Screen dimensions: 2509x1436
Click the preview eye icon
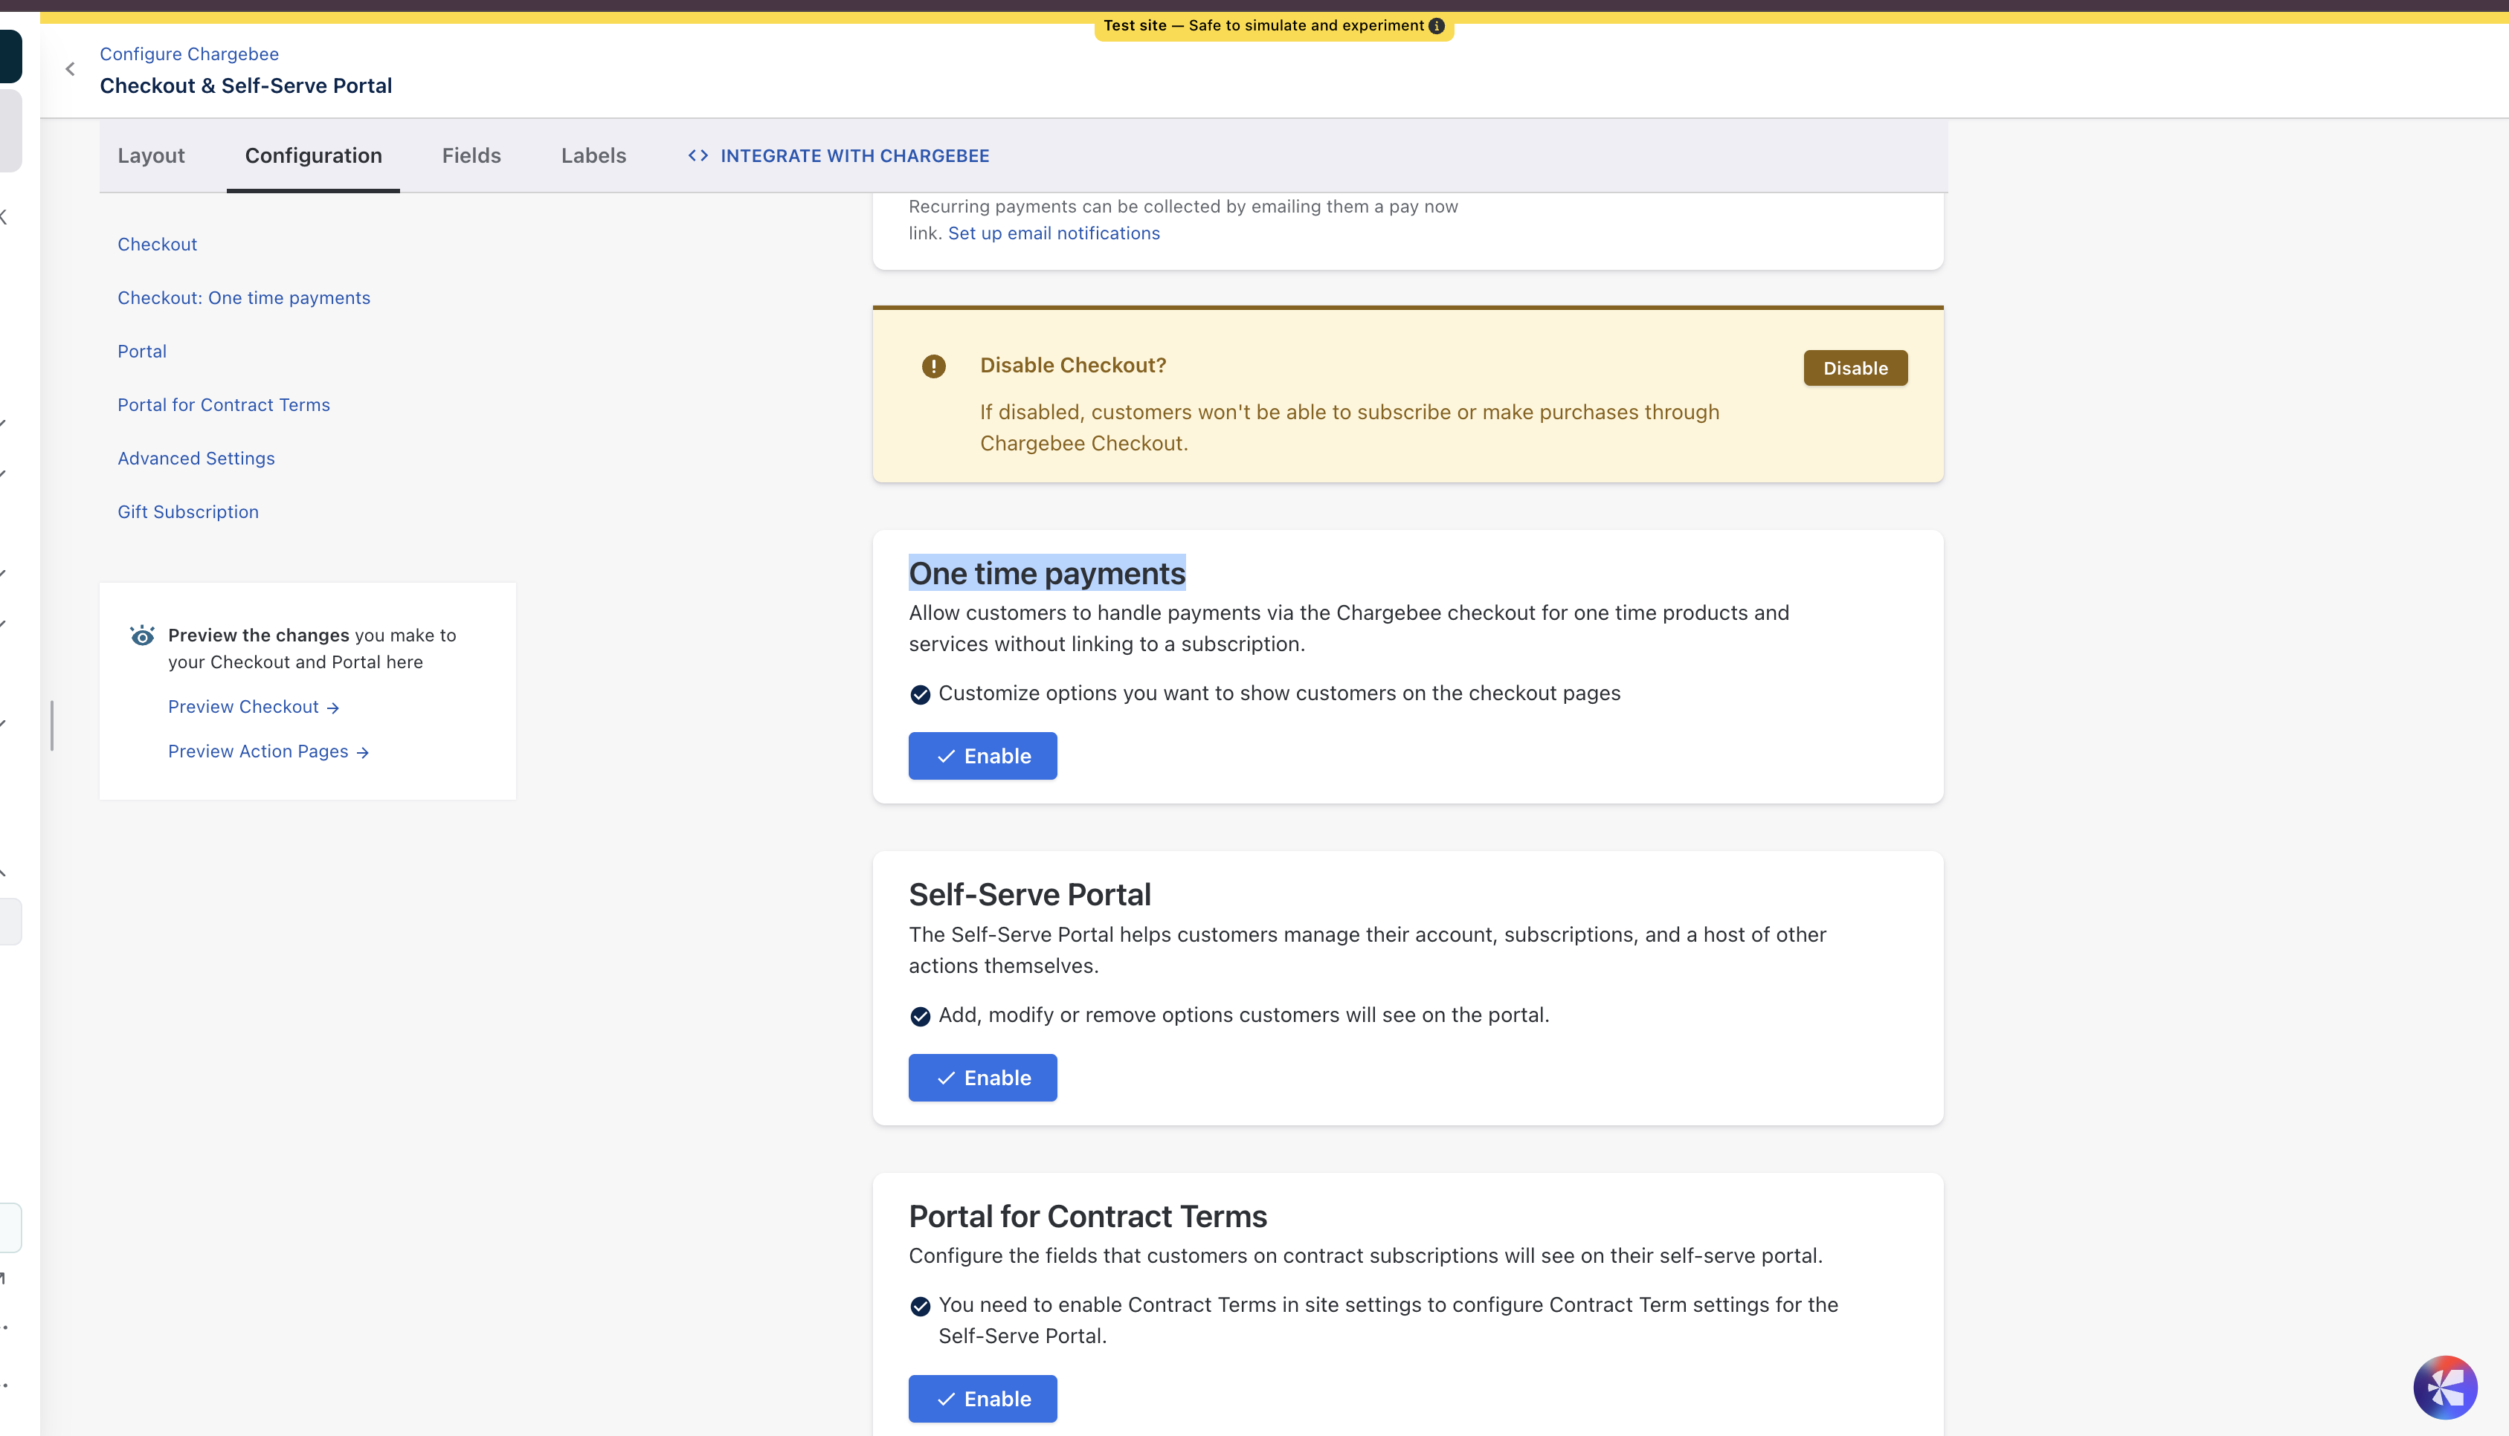pos(142,635)
